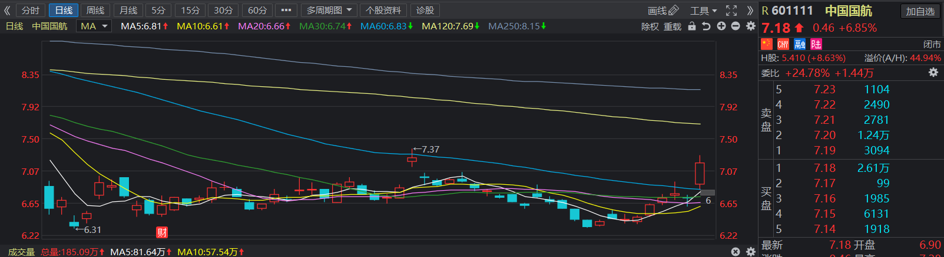Zoom in the chart with the plus icon
Screen dimensions: 944x257
click(721, 26)
